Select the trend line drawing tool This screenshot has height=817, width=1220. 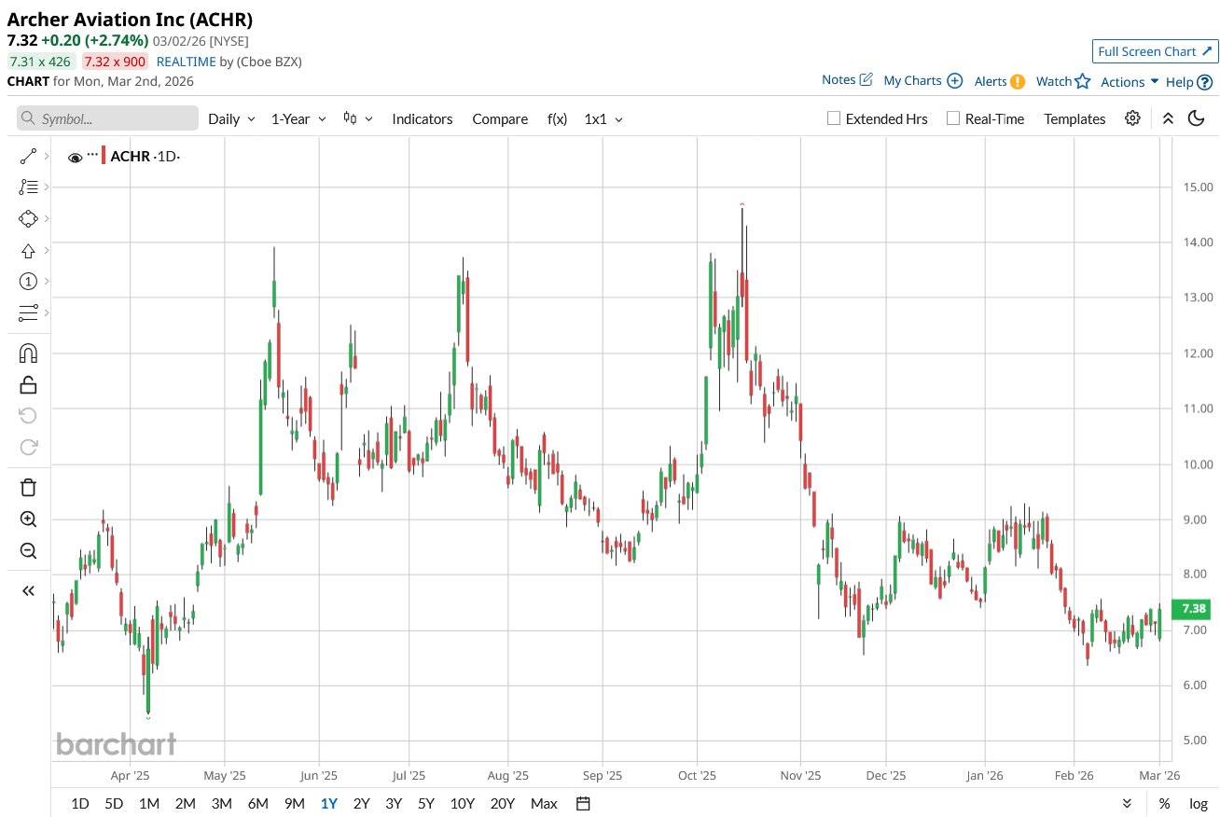[x=28, y=156]
